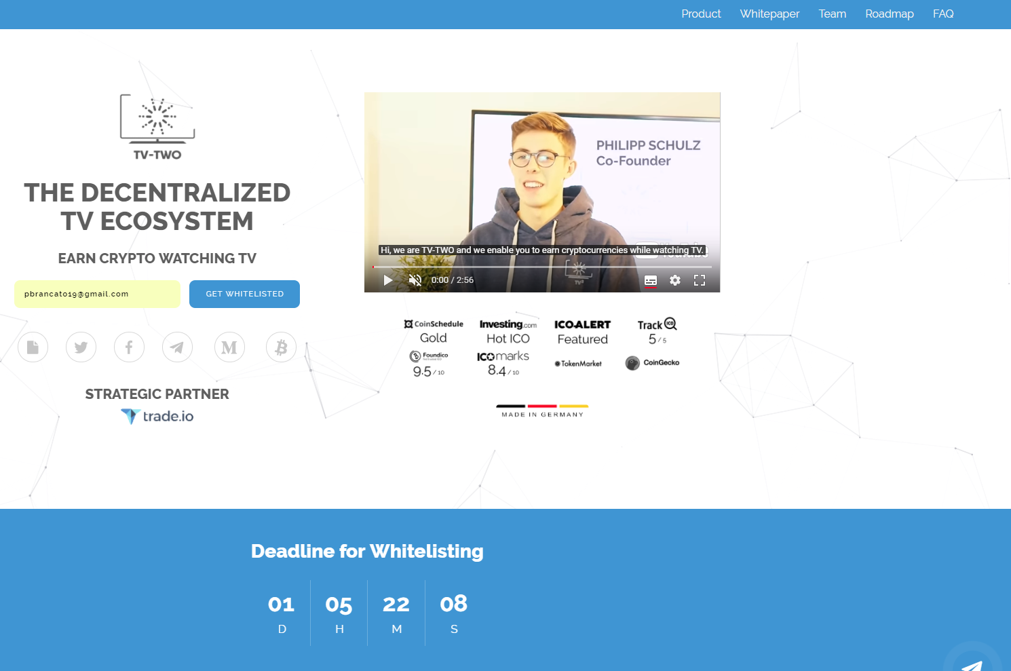Click the countdown seconds value '08'
The height and width of the screenshot is (671, 1011).
454,603
